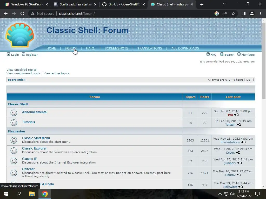The image size is (266, 199).
Task: Click the Classic Shell seashell logo
Action: 20,35
